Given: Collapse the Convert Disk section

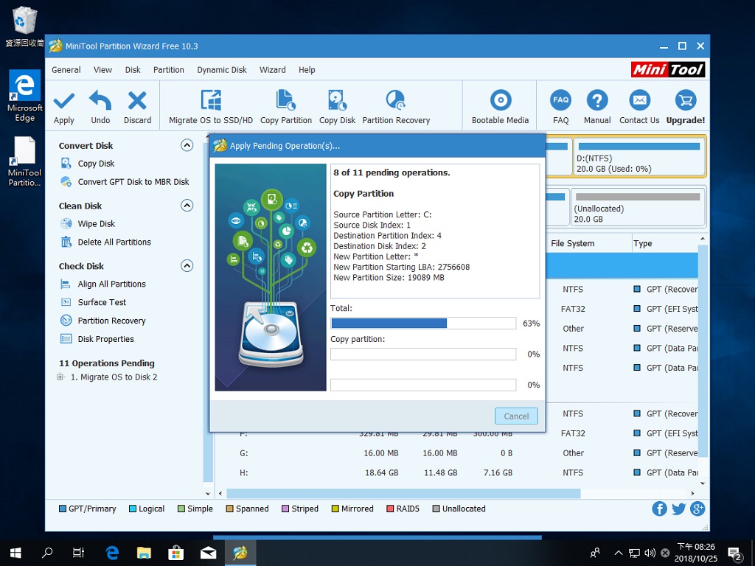Looking at the screenshot, I should pyautogui.click(x=187, y=145).
